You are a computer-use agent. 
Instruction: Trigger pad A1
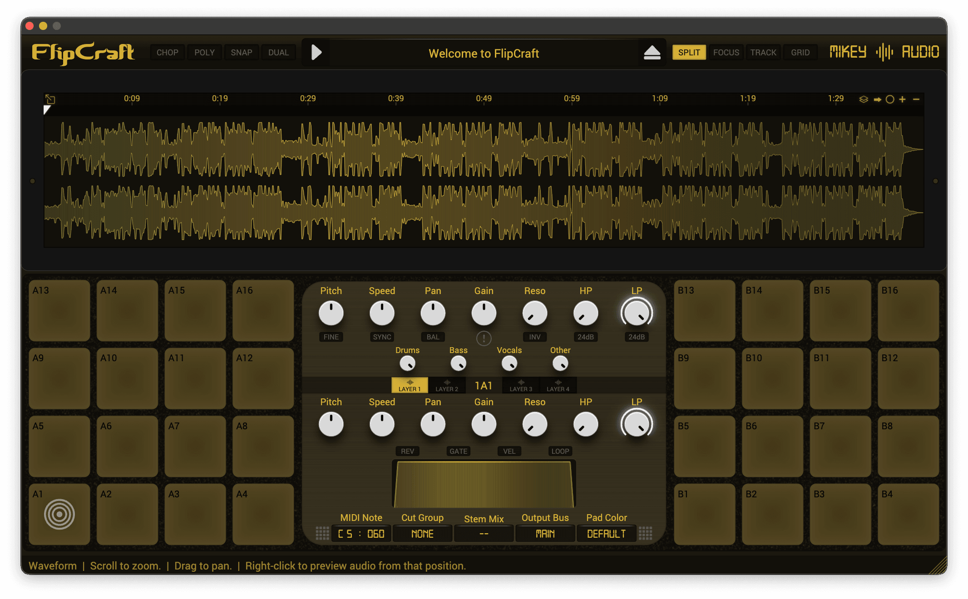point(59,514)
